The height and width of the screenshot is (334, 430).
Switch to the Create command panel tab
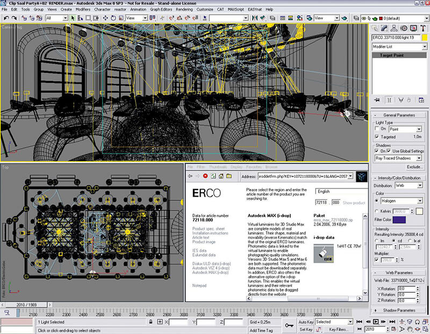tap(375, 28)
